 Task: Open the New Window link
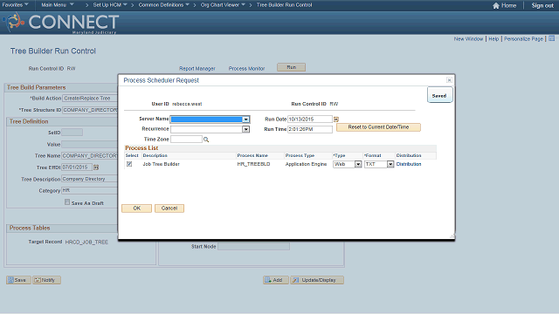pos(468,38)
